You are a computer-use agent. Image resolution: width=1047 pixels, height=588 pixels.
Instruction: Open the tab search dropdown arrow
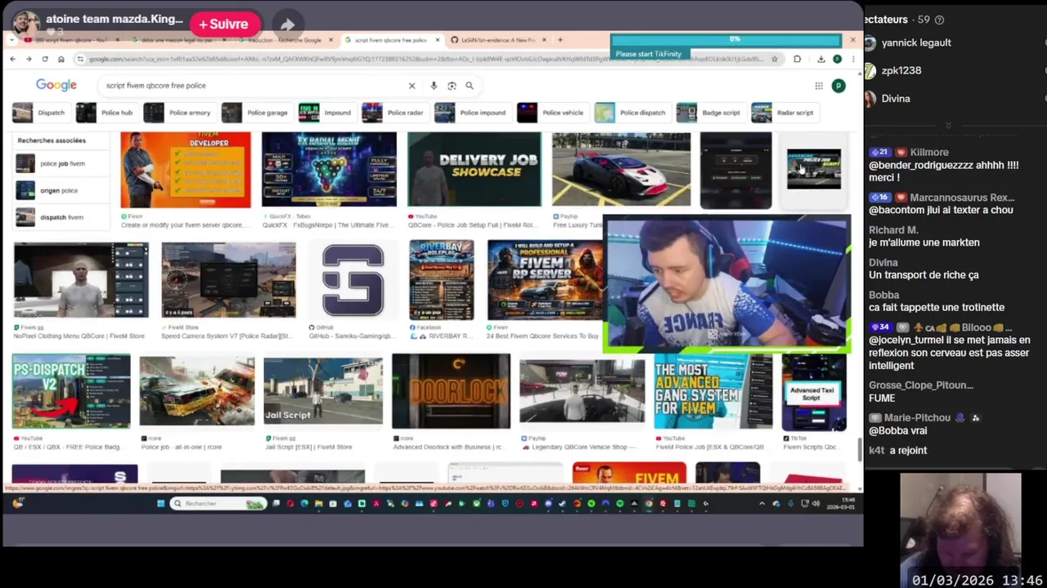point(11,39)
